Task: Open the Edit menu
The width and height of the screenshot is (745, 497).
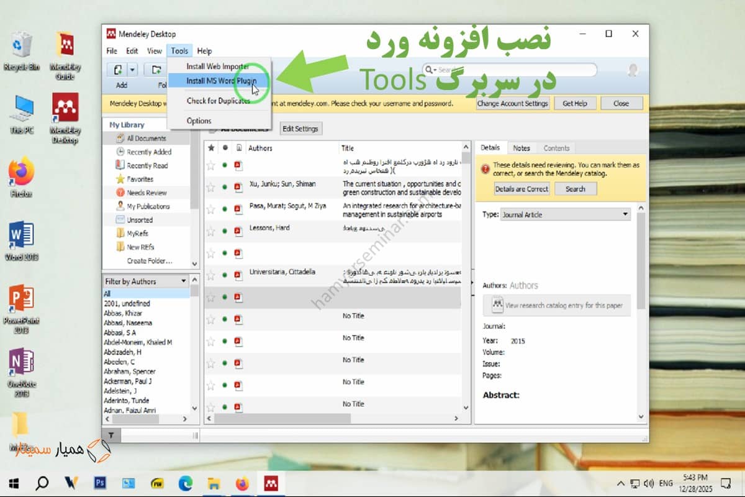Action: 132,51
